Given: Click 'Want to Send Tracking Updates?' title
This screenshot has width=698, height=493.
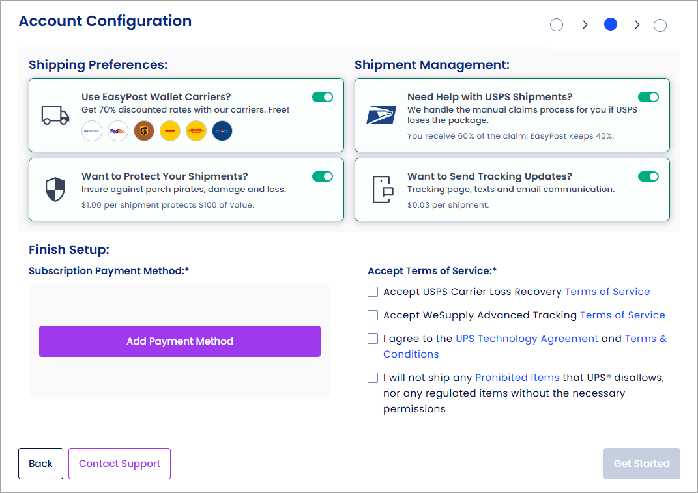Looking at the screenshot, I should click(x=489, y=176).
